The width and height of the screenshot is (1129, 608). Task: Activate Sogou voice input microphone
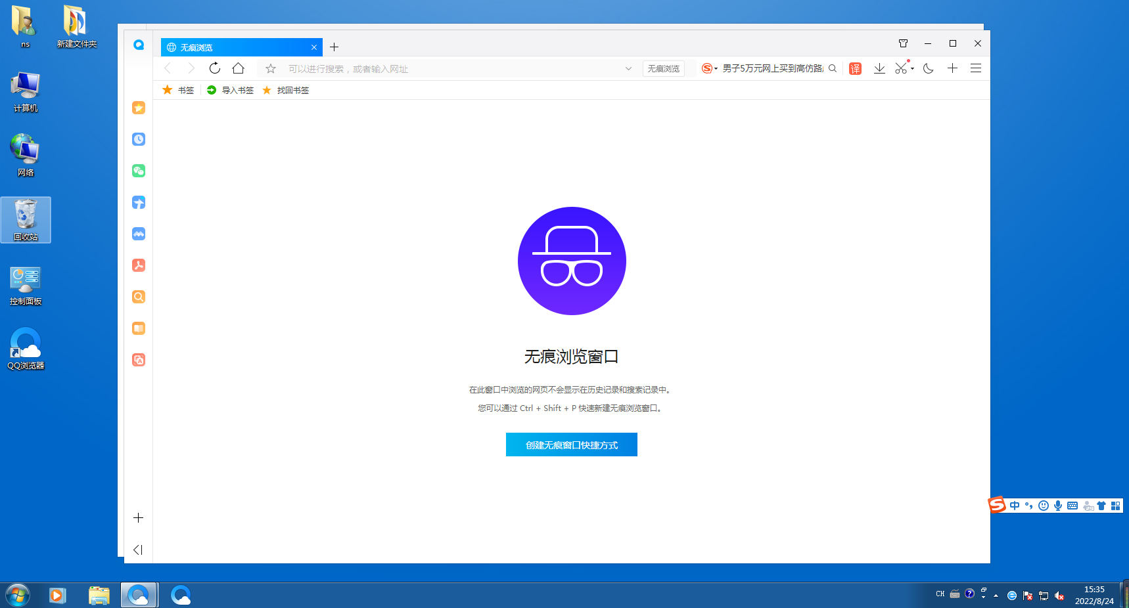pyautogui.click(x=1058, y=506)
